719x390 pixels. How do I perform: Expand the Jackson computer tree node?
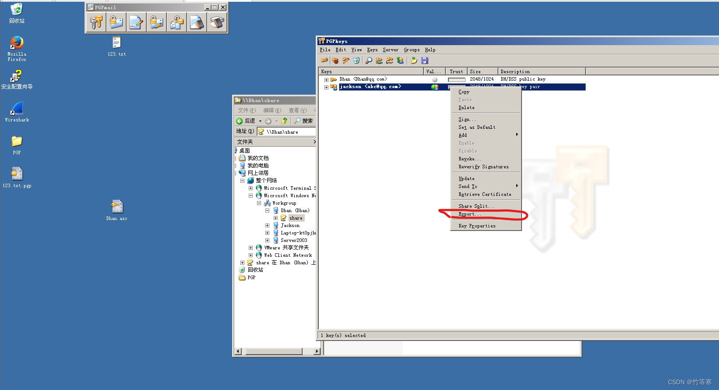point(267,225)
